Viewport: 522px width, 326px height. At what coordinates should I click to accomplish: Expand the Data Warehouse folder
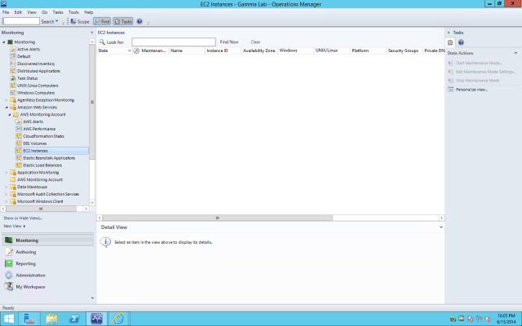(x=6, y=187)
